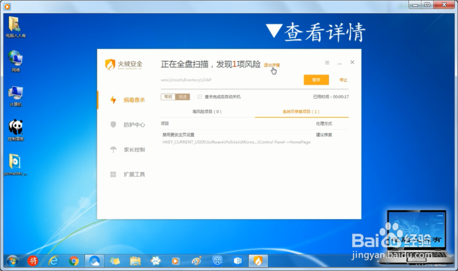This screenshot has width=458, height=271.
Task: Click the scan progress bar
Action: point(255,89)
